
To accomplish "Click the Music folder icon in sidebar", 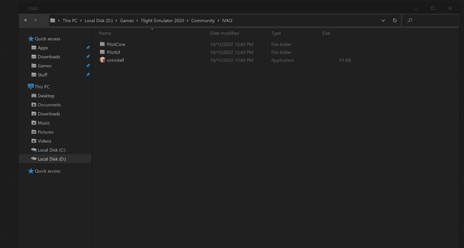I will (x=34, y=123).
